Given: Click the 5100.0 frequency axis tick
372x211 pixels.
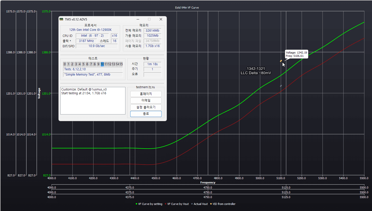Looking at the screenshot, I should pyautogui.click(x=281, y=178).
